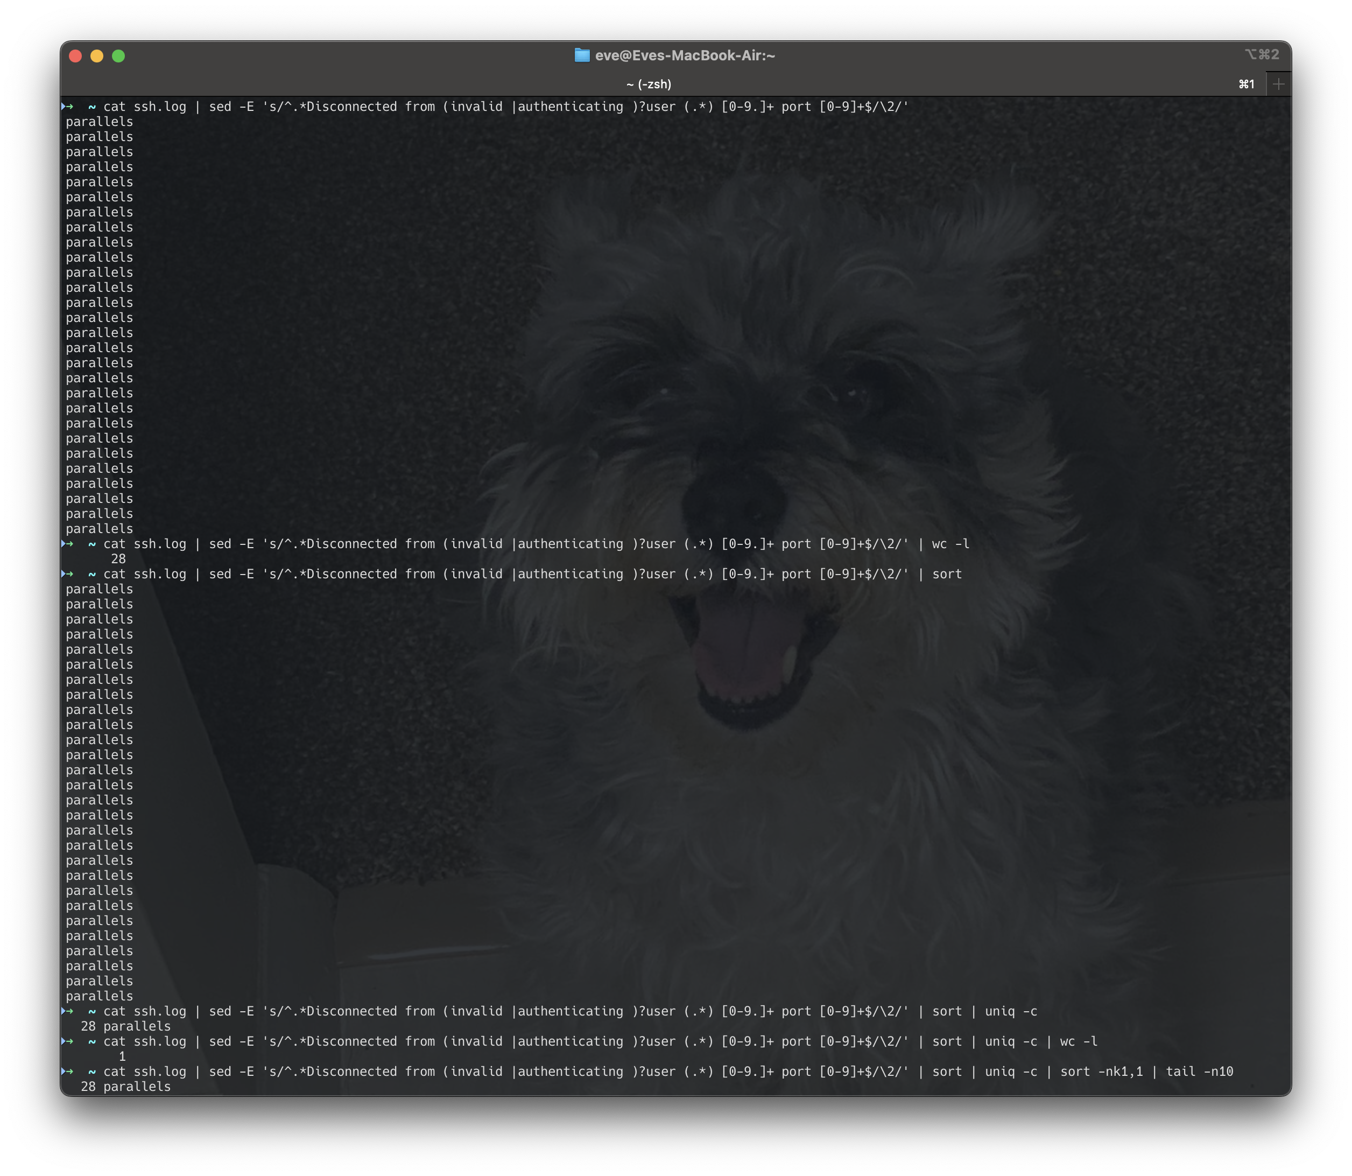Enable the active terminal session view
Screen dimensions: 1352x1176
pyautogui.click(x=677, y=83)
